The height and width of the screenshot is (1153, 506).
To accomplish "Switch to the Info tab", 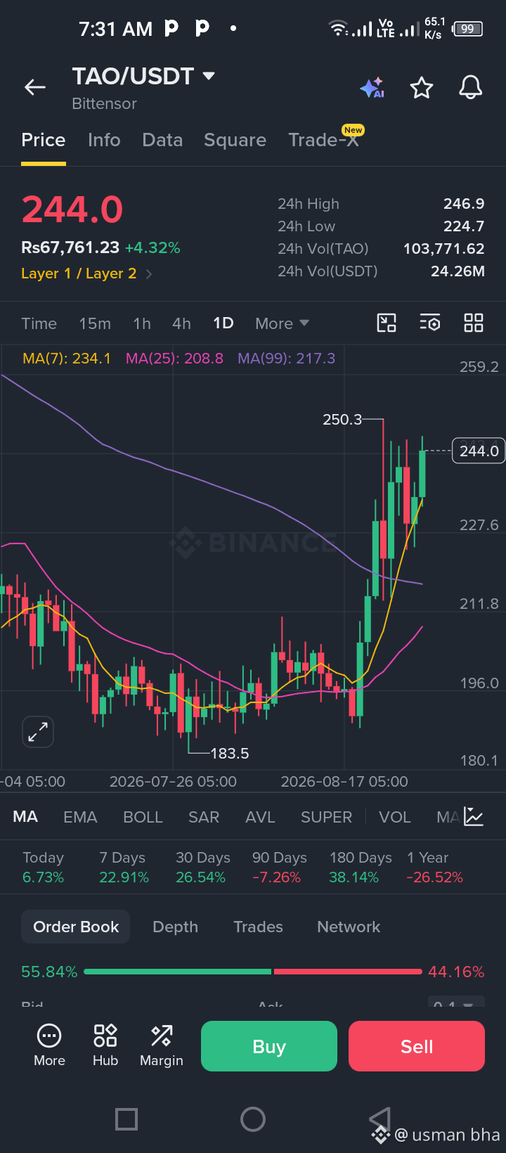I will (104, 140).
